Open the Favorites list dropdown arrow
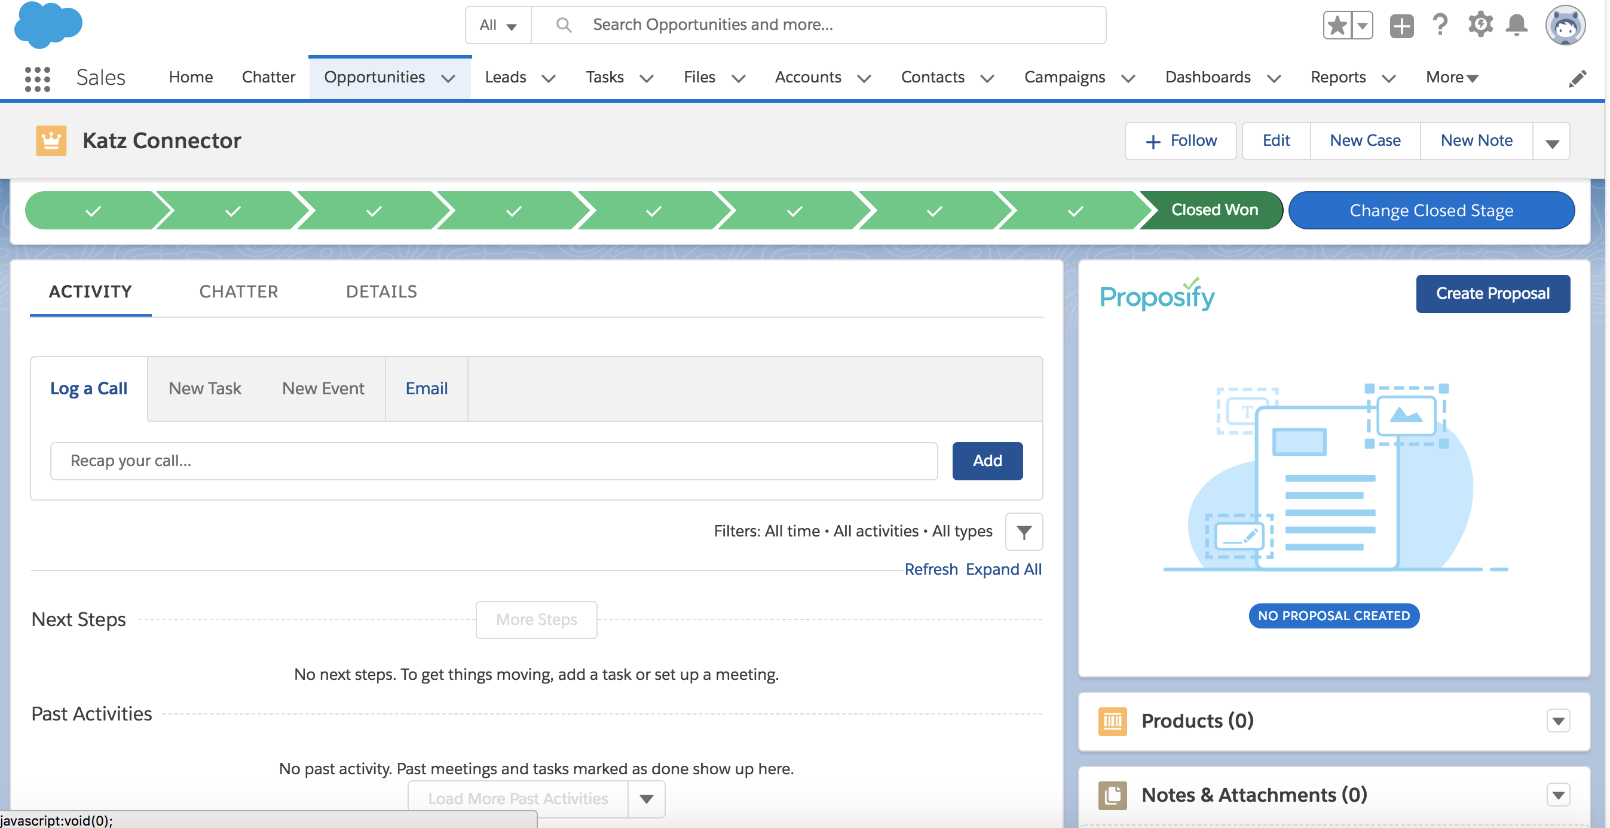Screen dimensions: 1610x828 (x=1363, y=26)
